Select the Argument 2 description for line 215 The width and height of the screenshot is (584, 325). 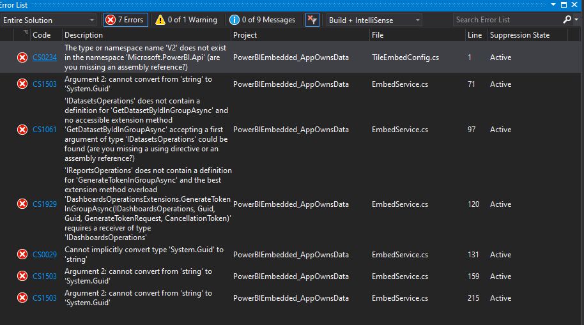coord(138,298)
